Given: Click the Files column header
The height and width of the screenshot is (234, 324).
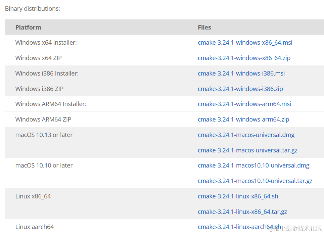Looking at the screenshot, I should pos(204,28).
